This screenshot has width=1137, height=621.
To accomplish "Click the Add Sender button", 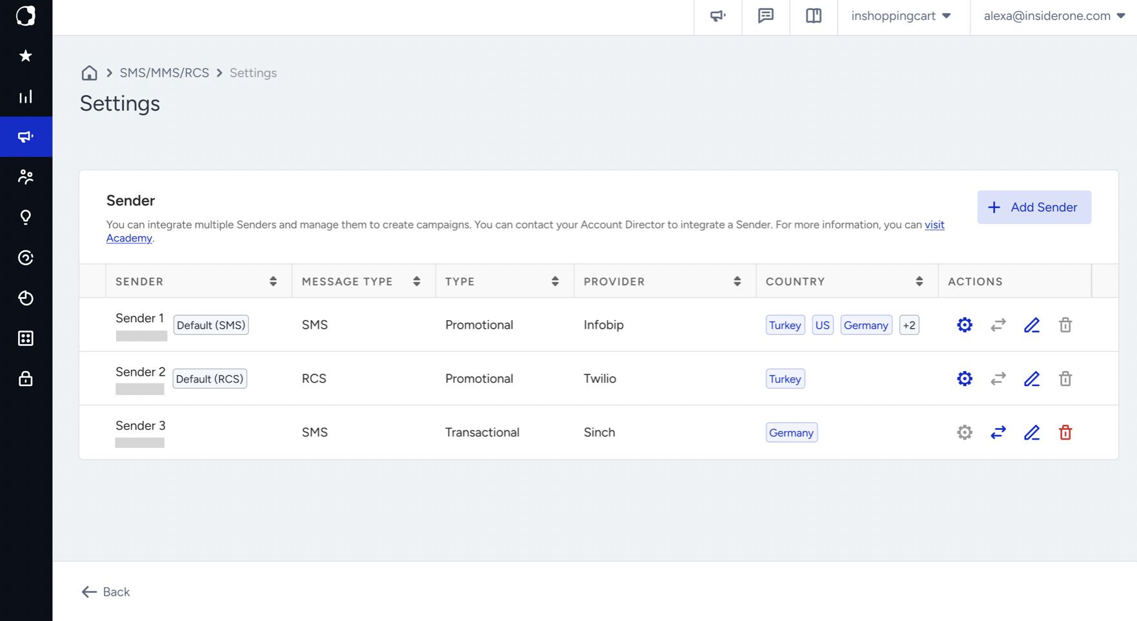I will pyautogui.click(x=1034, y=207).
